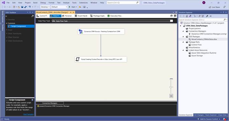
Task: Open the Data Flow Task selector dropdown
Action: (171, 21)
